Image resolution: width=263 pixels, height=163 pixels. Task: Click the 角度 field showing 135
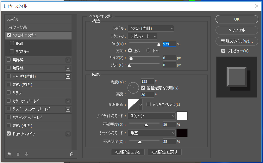tap(147, 81)
